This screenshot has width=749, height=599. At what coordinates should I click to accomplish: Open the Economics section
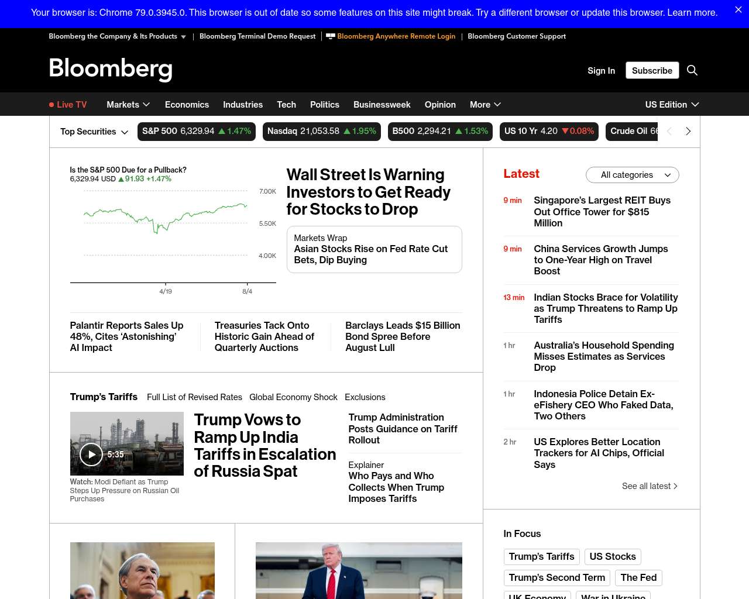click(187, 105)
